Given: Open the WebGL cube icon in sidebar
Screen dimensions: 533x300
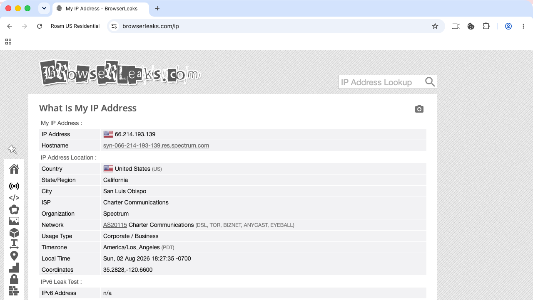Looking at the screenshot, I should [x=14, y=233].
